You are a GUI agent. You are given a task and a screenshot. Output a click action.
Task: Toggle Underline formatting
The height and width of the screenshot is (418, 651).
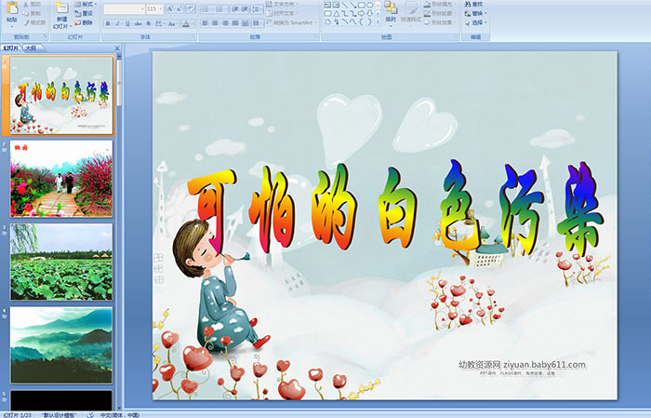[127, 23]
